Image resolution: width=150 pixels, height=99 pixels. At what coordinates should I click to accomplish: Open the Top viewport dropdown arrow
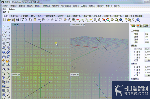click(18, 25)
